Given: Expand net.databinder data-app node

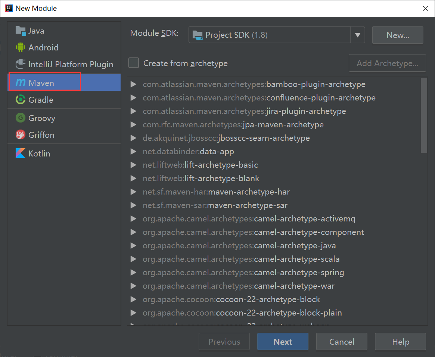Looking at the screenshot, I should tap(133, 152).
